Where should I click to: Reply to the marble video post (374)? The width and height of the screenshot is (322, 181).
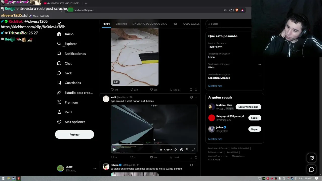[114, 90]
